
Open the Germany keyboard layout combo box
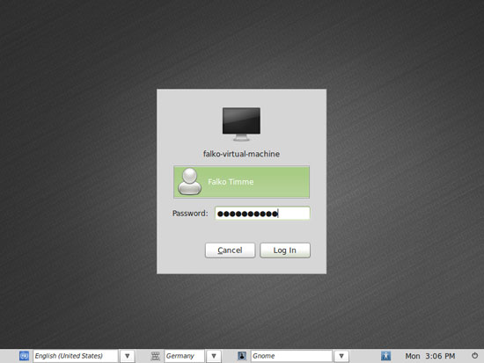coord(184,356)
